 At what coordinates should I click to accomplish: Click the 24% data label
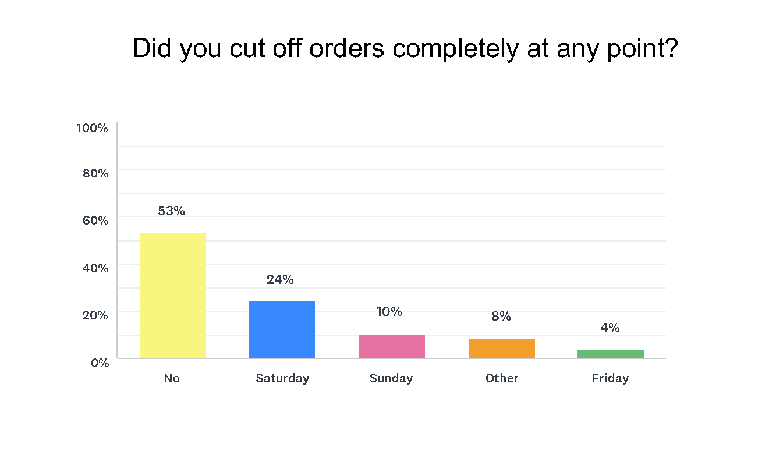(x=280, y=280)
